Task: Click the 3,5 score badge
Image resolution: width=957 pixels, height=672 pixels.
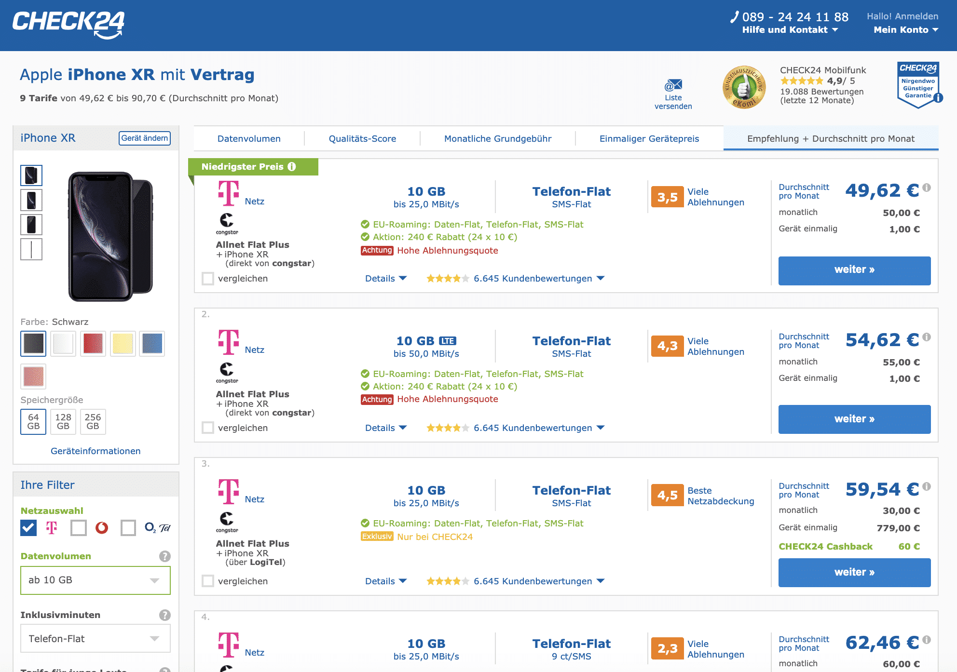Action: point(667,197)
